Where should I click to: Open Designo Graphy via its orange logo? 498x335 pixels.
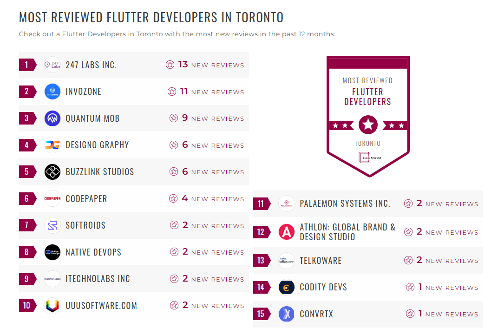coord(52,145)
